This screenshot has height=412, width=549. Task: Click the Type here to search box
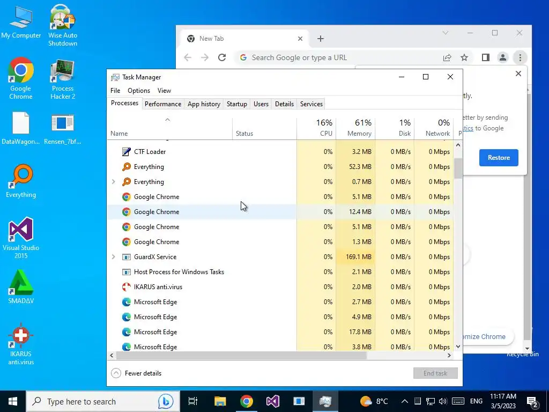pyautogui.click(x=103, y=401)
